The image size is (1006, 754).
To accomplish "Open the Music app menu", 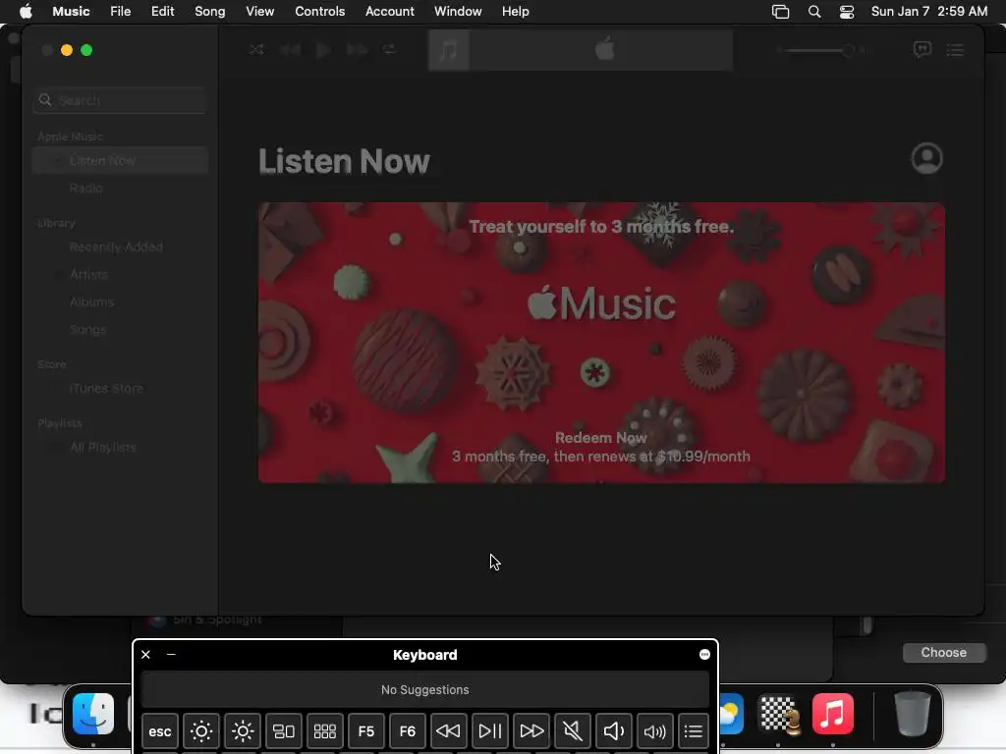I will [71, 12].
